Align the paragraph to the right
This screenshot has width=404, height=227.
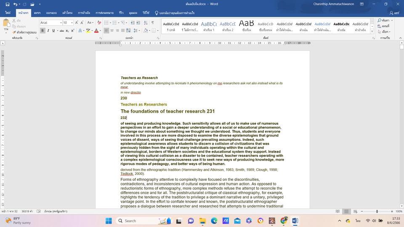[x=117, y=31]
